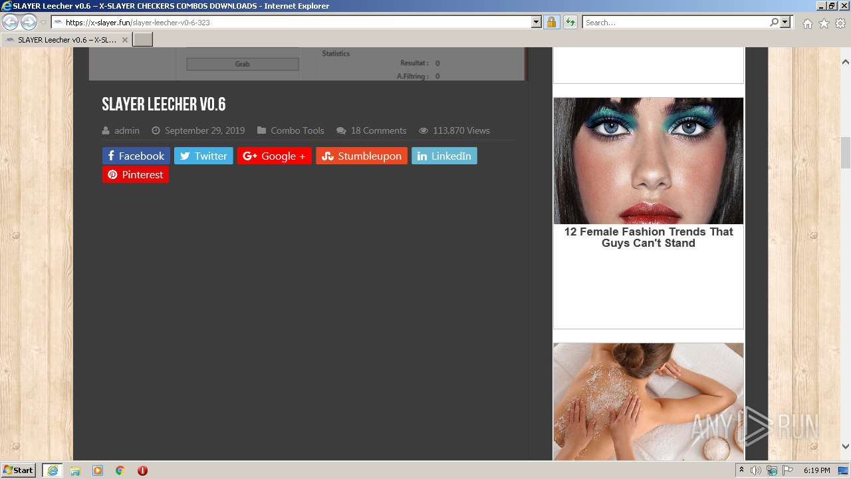
Task: Share the post on Facebook
Action: click(x=136, y=156)
